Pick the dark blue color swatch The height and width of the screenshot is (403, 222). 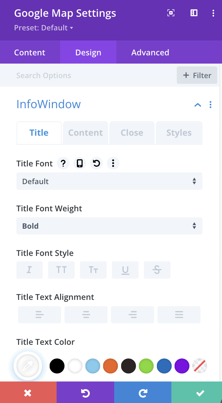click(x=164, y=366)
